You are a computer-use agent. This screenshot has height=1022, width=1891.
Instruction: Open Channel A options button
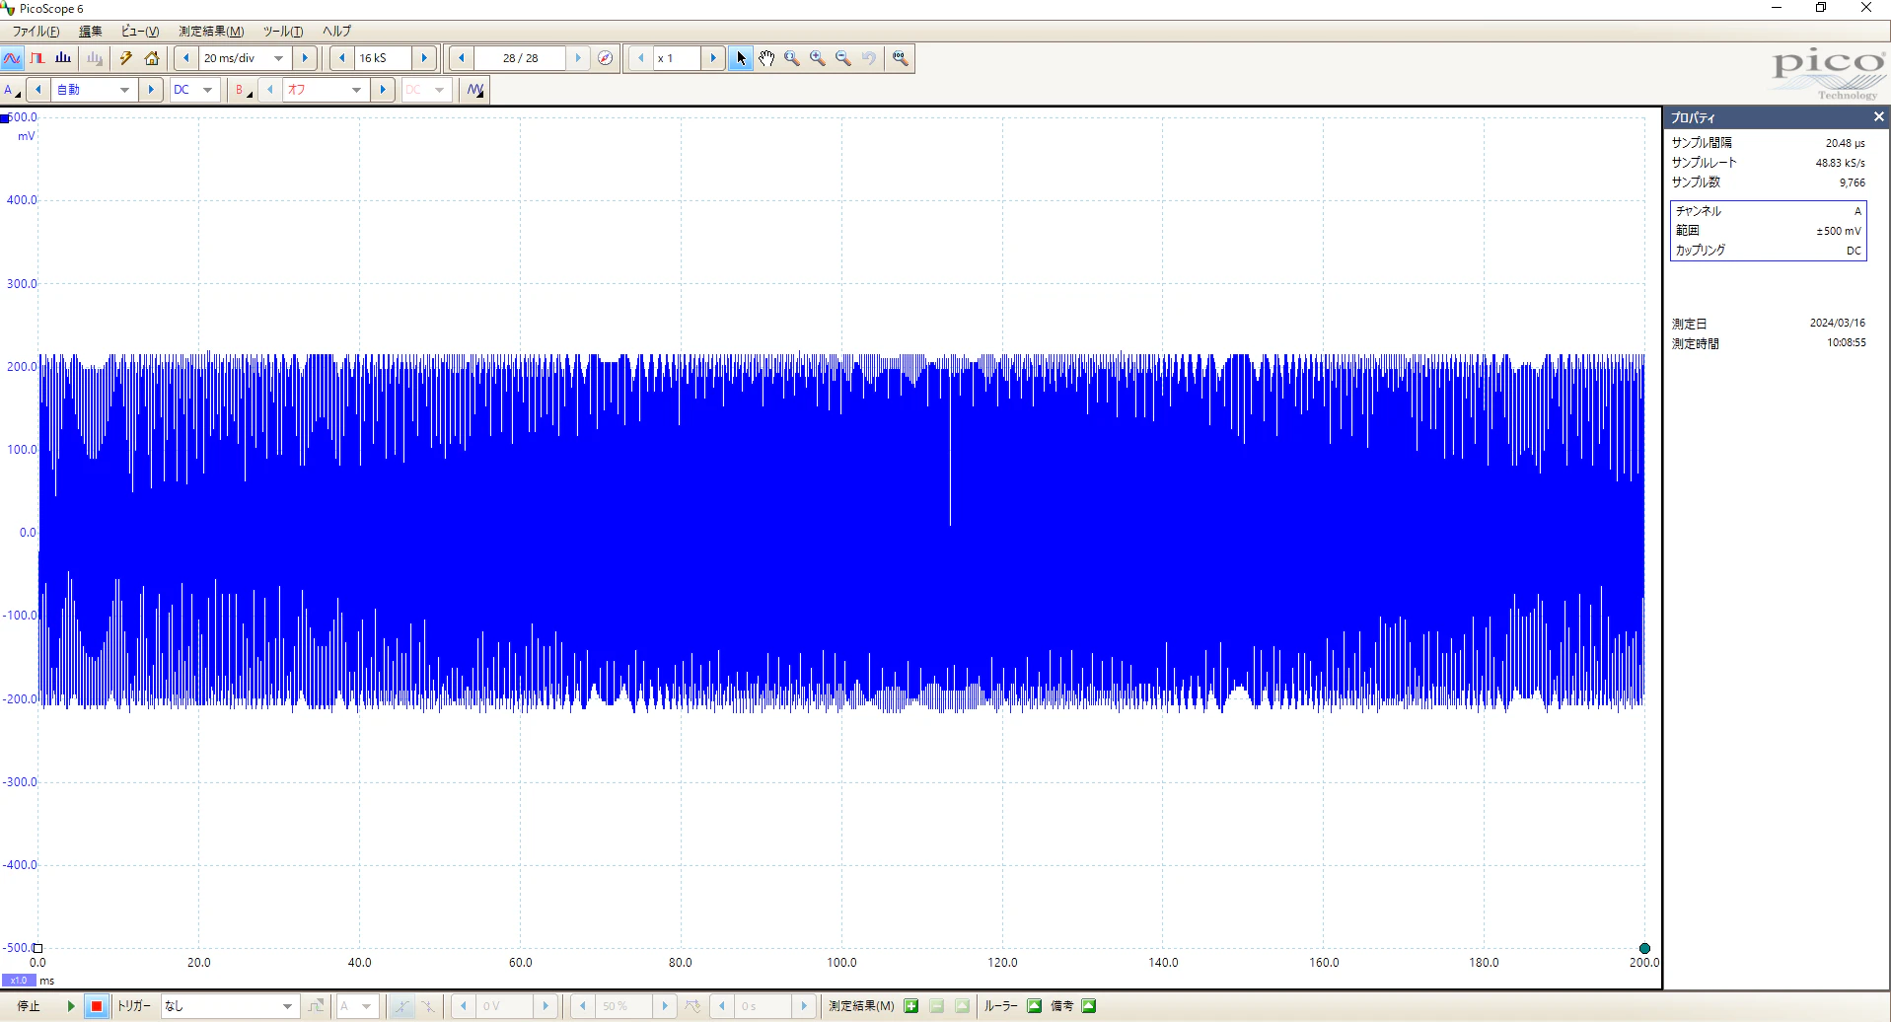(x=12, y=90)
